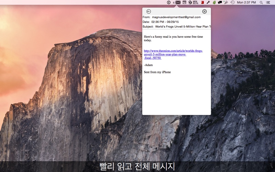Open the flashlight menu bar icon
This screenshot has width=275, height=172.
(208, 2)
